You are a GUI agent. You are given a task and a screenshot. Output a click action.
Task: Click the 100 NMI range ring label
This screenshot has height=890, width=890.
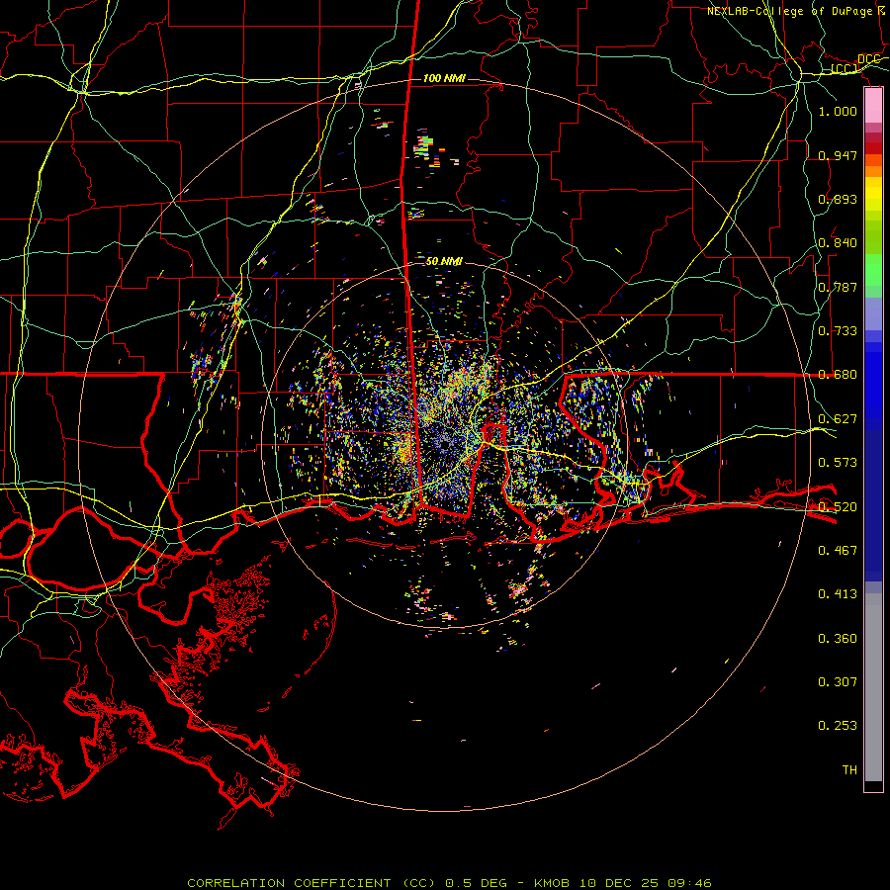click(x=444, y=78)
